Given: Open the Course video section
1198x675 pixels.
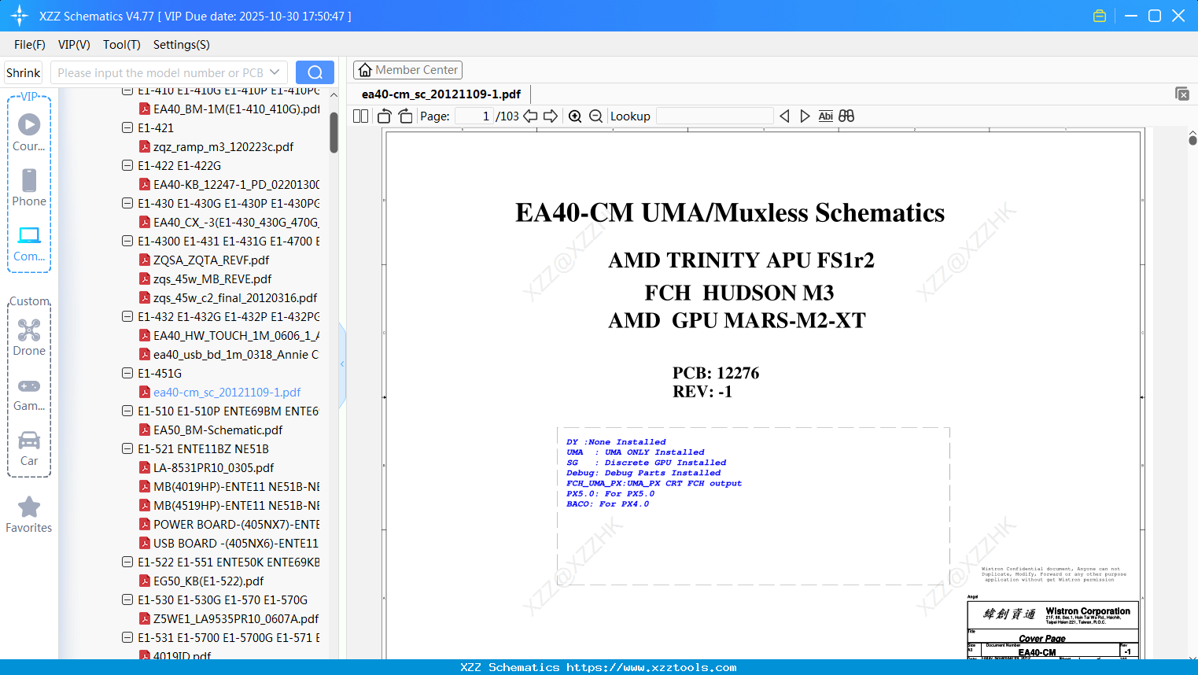Looking at the screenshot, I should click(x=29, y=132).
